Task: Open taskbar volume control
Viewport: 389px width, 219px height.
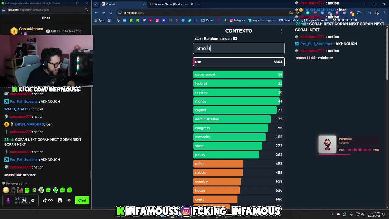Action: click(362, 214)
